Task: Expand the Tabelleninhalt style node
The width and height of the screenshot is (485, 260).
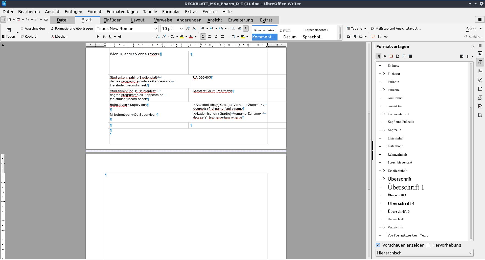Action: click(x=384, y=171)
